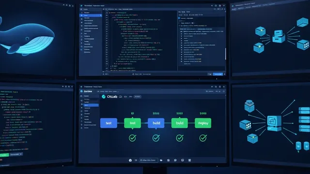
Task: Click the round blue icon heading the editor's right panel
Action: click(x=179, y=18)
